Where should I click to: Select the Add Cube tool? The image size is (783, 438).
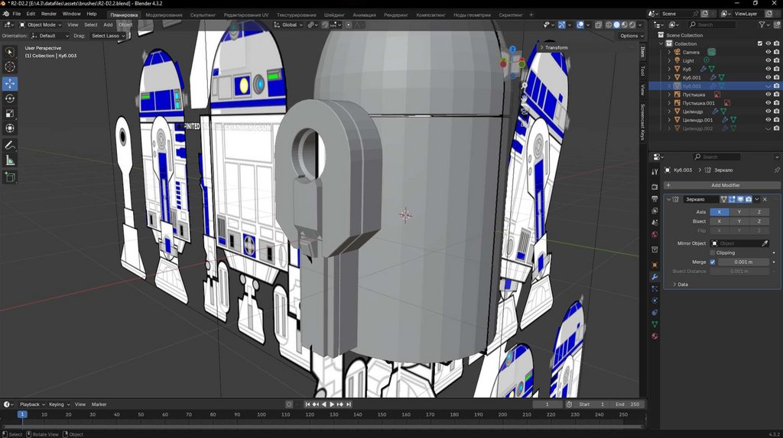point(10,177)
